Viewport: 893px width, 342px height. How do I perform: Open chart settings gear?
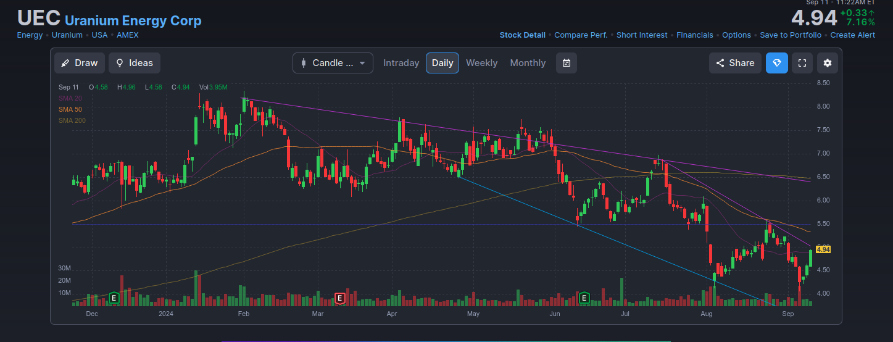828,63
